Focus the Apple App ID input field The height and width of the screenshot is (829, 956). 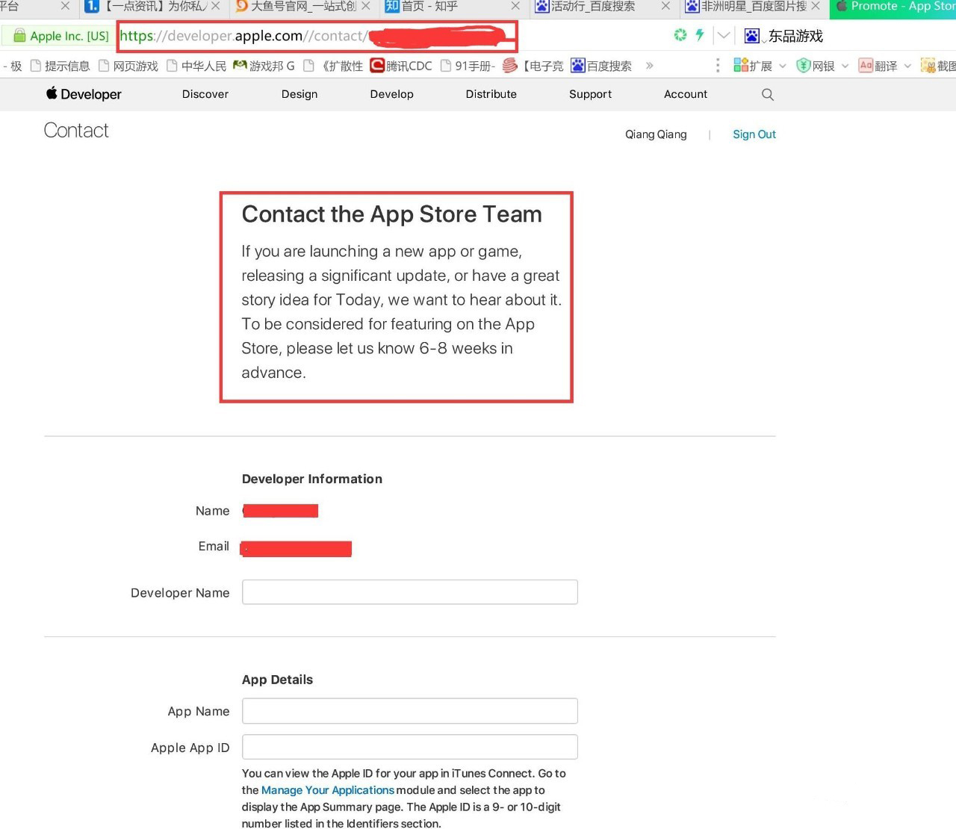(410, 747)
